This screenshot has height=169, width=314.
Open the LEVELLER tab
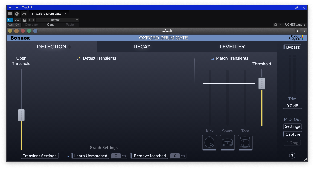pos(232,47)
